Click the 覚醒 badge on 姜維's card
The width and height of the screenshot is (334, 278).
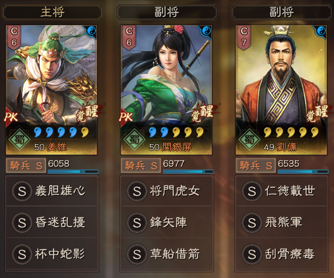click(88, 113)
